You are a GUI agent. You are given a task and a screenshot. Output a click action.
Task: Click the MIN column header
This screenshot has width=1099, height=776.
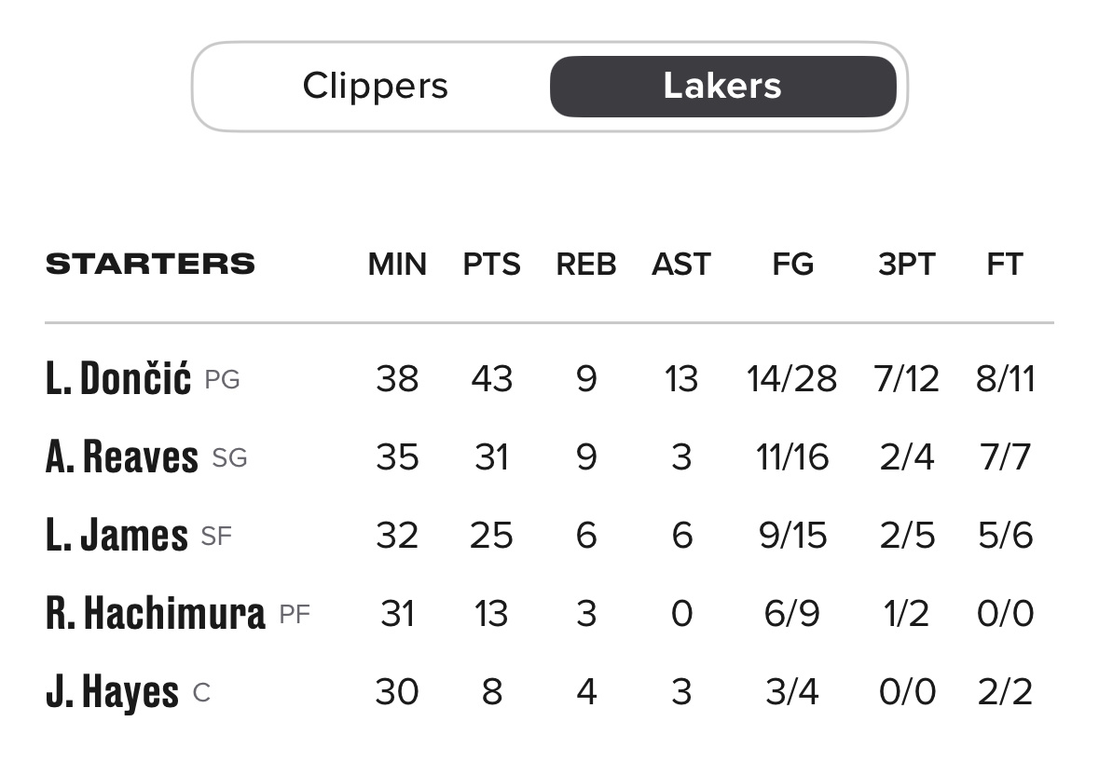click(x=397, y=265)
